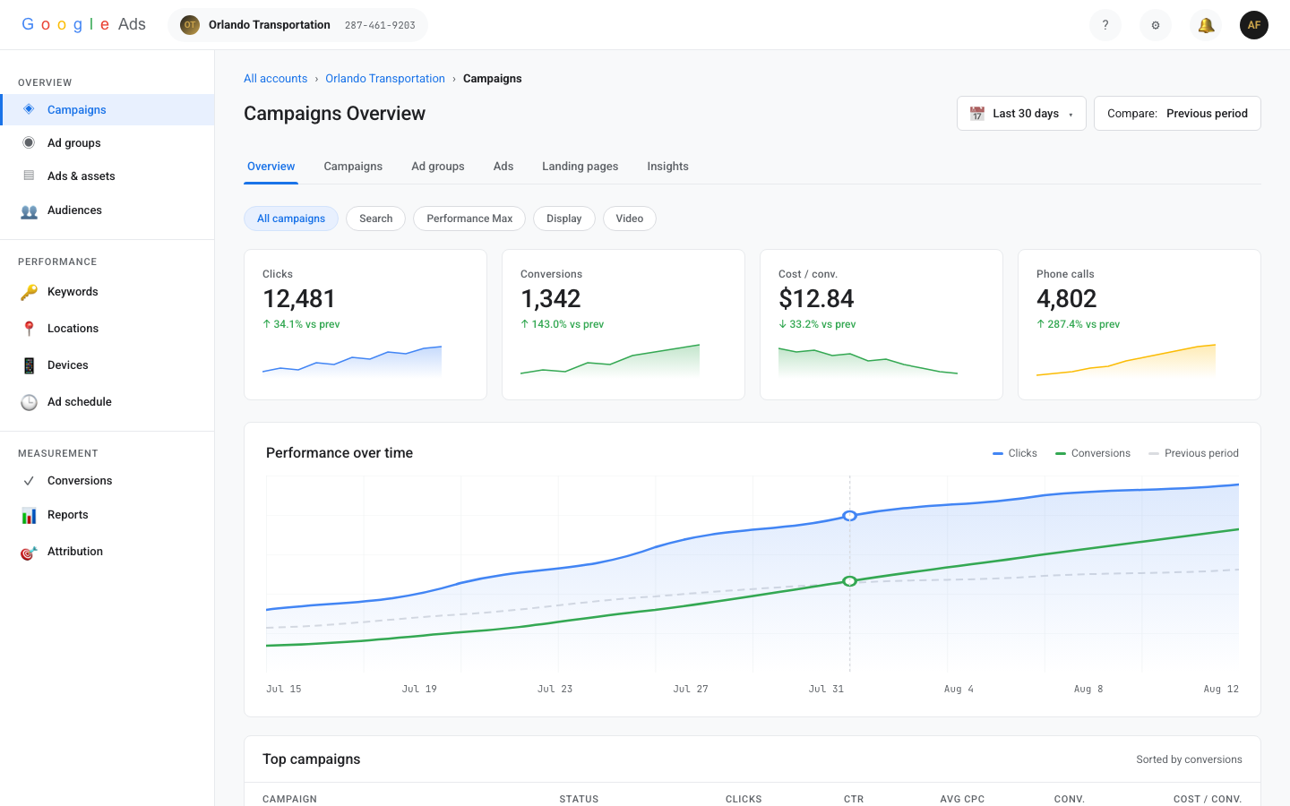Click the Ad schedule clock icon
Image resolution: width=1290 pixels, height=806 pixels.
pyautogui.click(x=29, y=402)
